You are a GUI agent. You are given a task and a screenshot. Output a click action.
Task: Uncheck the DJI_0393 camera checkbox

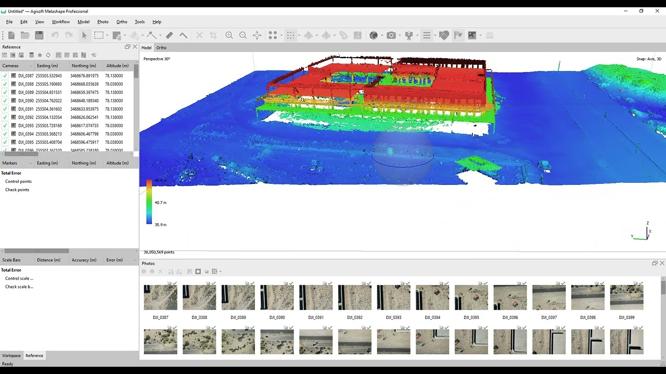5,126
